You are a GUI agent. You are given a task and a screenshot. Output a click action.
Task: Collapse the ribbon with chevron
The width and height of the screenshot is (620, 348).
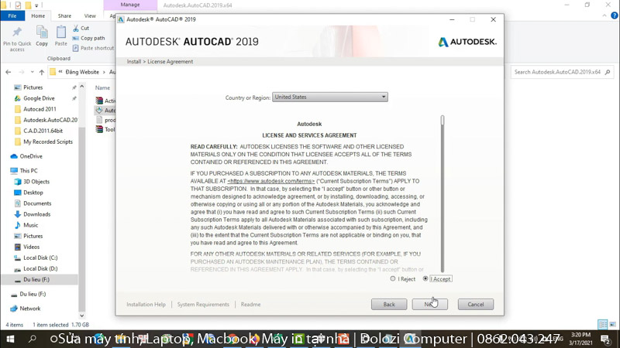[604, 15]
